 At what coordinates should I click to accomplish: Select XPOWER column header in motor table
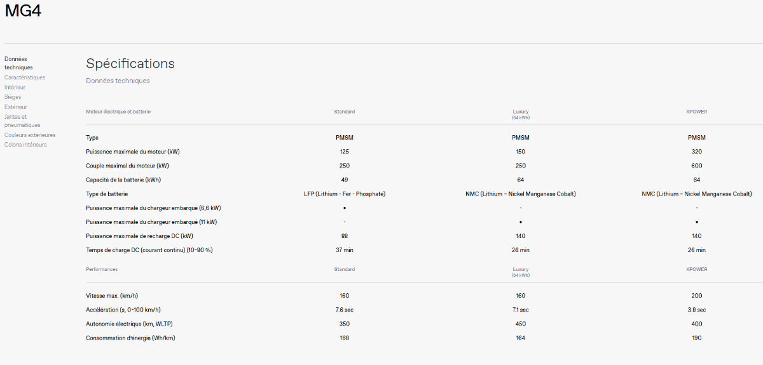point(697,112)
